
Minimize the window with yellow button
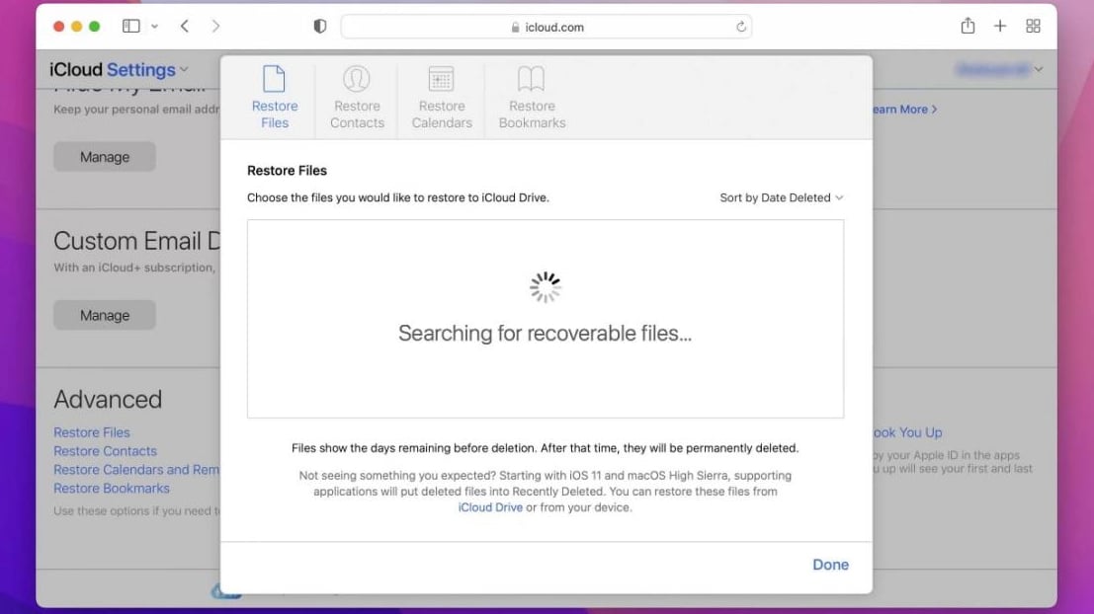pyautogui.click(x=77, y=27)
